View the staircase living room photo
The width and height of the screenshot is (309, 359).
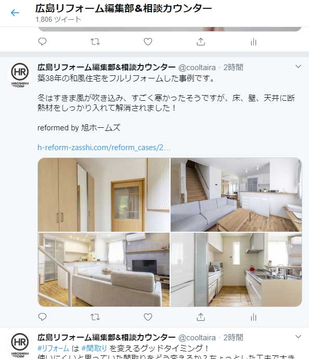[236, 195]
